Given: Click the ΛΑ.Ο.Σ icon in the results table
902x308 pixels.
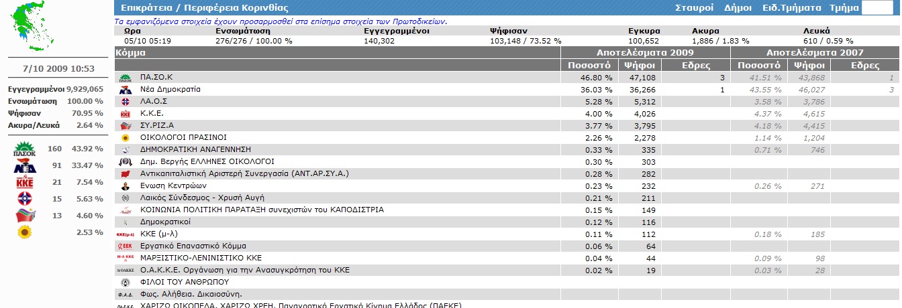Looking at the screenshot, I should click(x=125, y=102).
